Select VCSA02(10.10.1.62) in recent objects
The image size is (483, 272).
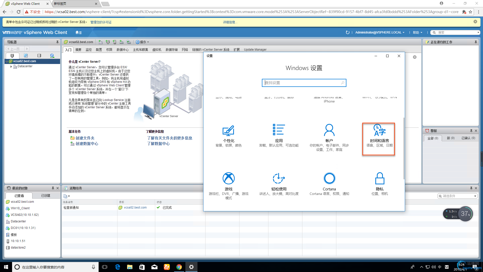[x=25, y=215]
